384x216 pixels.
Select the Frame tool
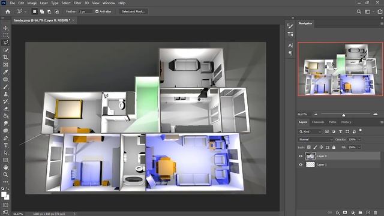tap(5, 65)
